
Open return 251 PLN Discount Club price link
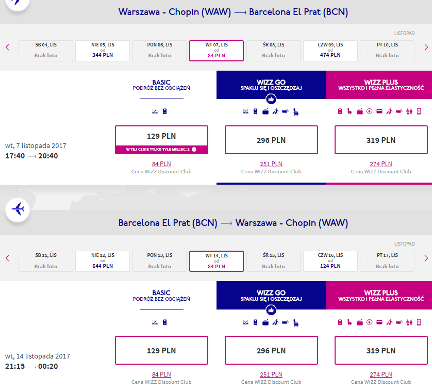pos(271,374)
